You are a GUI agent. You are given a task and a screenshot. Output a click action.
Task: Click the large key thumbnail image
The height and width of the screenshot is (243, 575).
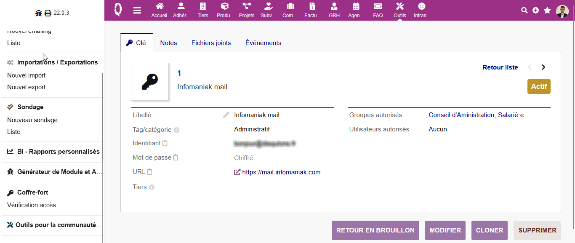pos(150,82)
